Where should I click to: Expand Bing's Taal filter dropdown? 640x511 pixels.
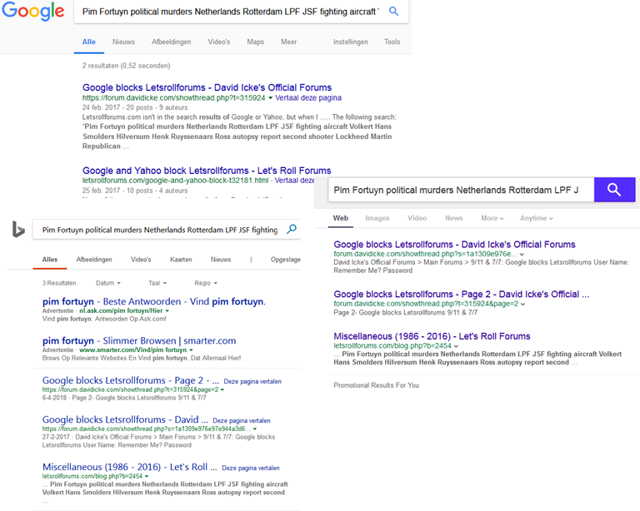(157, 283)
